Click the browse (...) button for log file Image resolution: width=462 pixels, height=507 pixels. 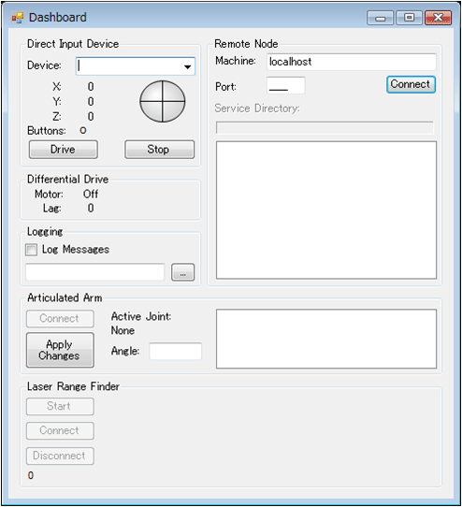click(182, 272)
